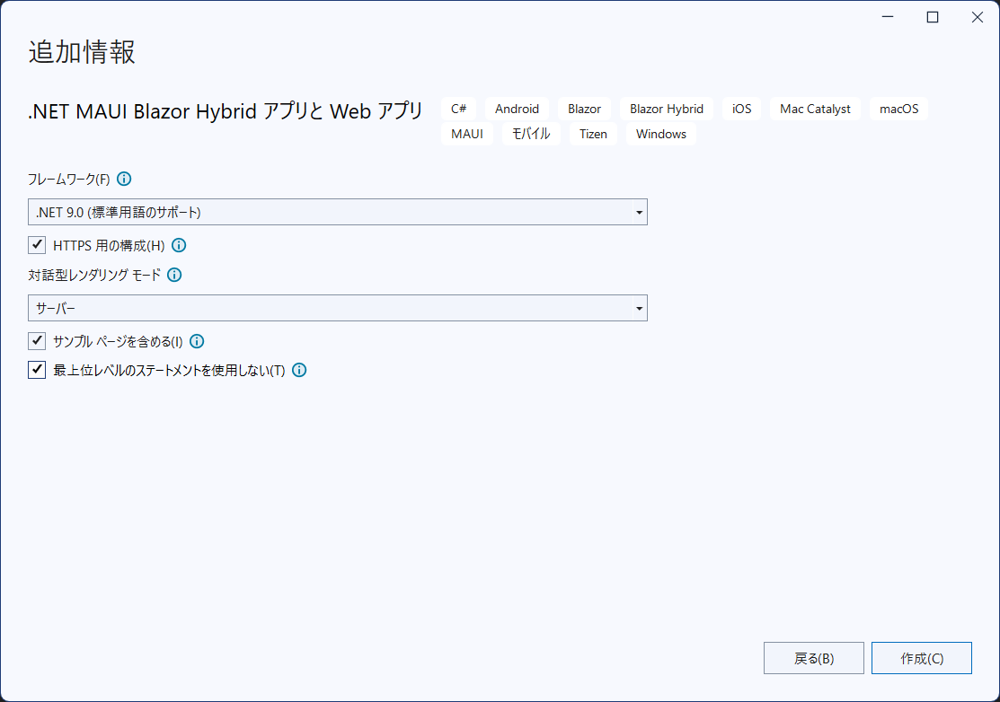This screenshot has width=1000, height=702.
Task: Click the Android tag
Action: pyautogui.click(x=517, y=109)
